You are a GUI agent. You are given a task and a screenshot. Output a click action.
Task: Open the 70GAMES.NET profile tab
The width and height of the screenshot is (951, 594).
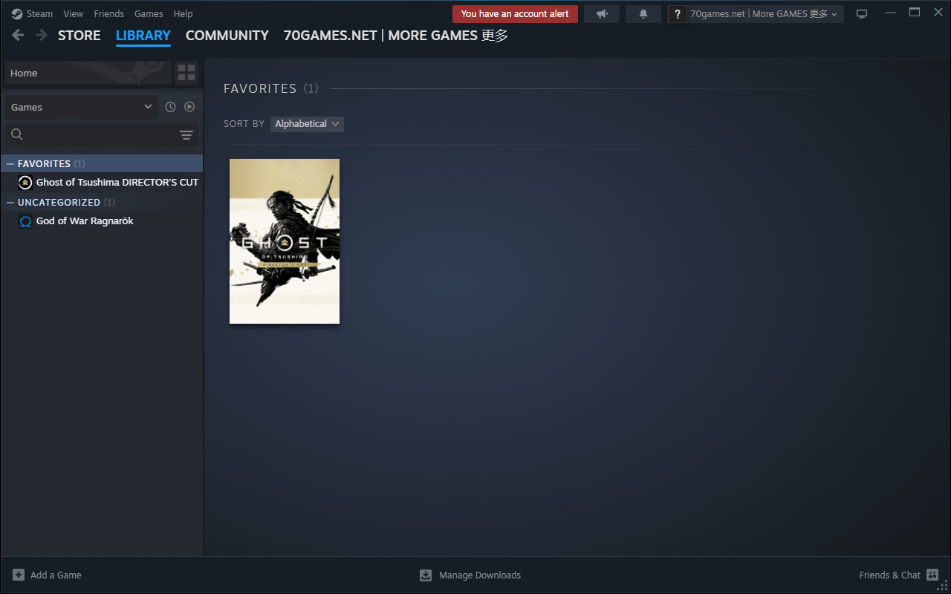click(x=396, y=35)
